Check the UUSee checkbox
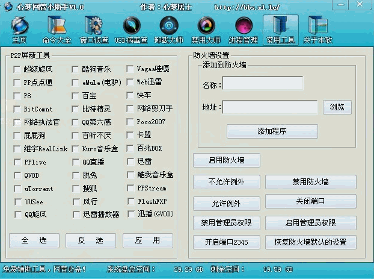Image resolution: width=374 pixels, height=279 pixels. [x=18, y=202]
